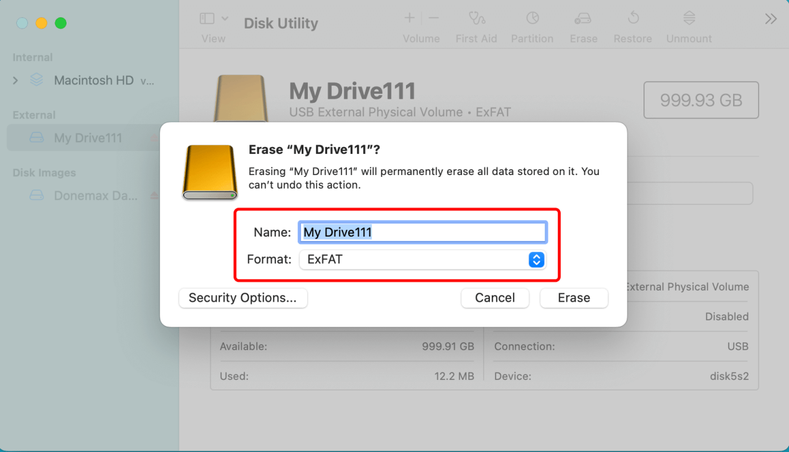The image size is (789, 452).
Task: Cancel the erase dialog
Action: (495, 298)
